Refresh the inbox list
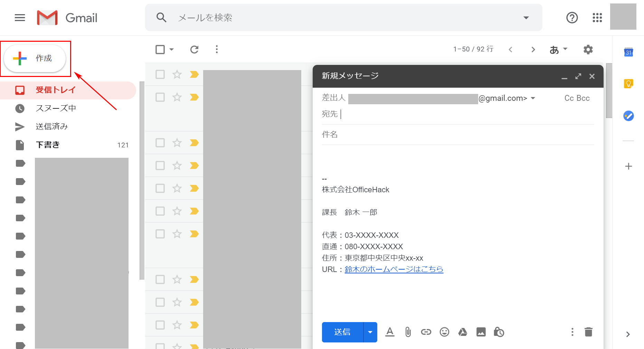This screenshot has height=349, width=644. [x=195, y=49]
